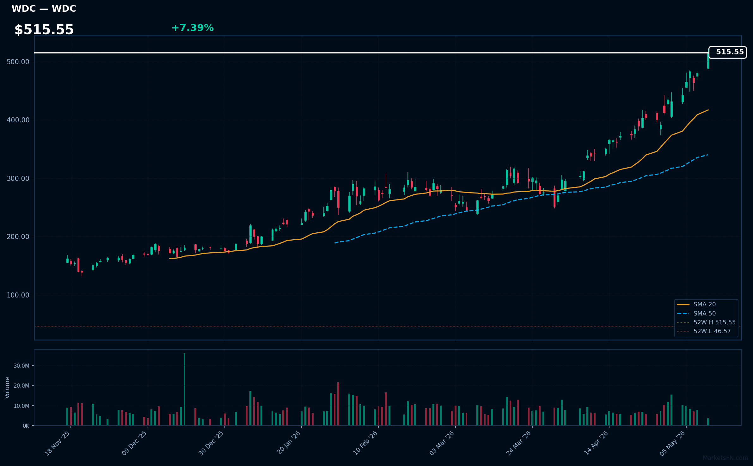Click the 09 Dec '25 date label
Screen dimensions: 753x466
coord(134,443)
